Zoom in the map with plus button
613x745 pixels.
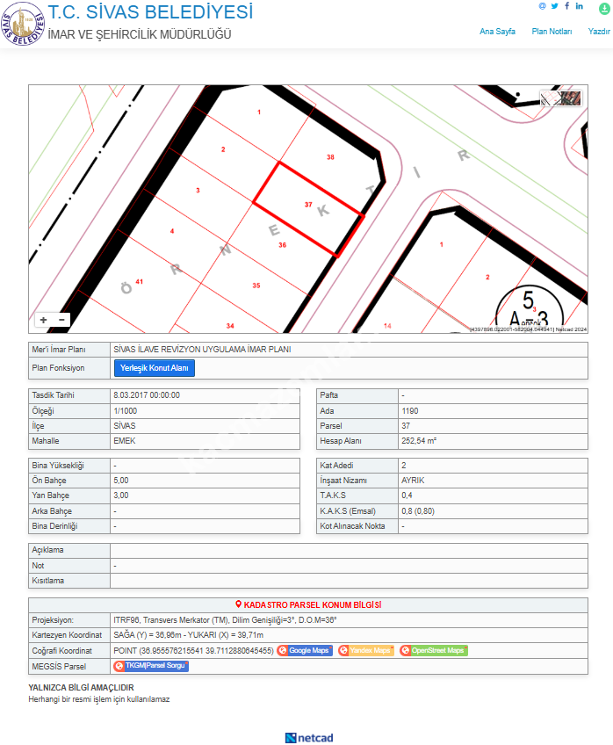coord(44,320)
